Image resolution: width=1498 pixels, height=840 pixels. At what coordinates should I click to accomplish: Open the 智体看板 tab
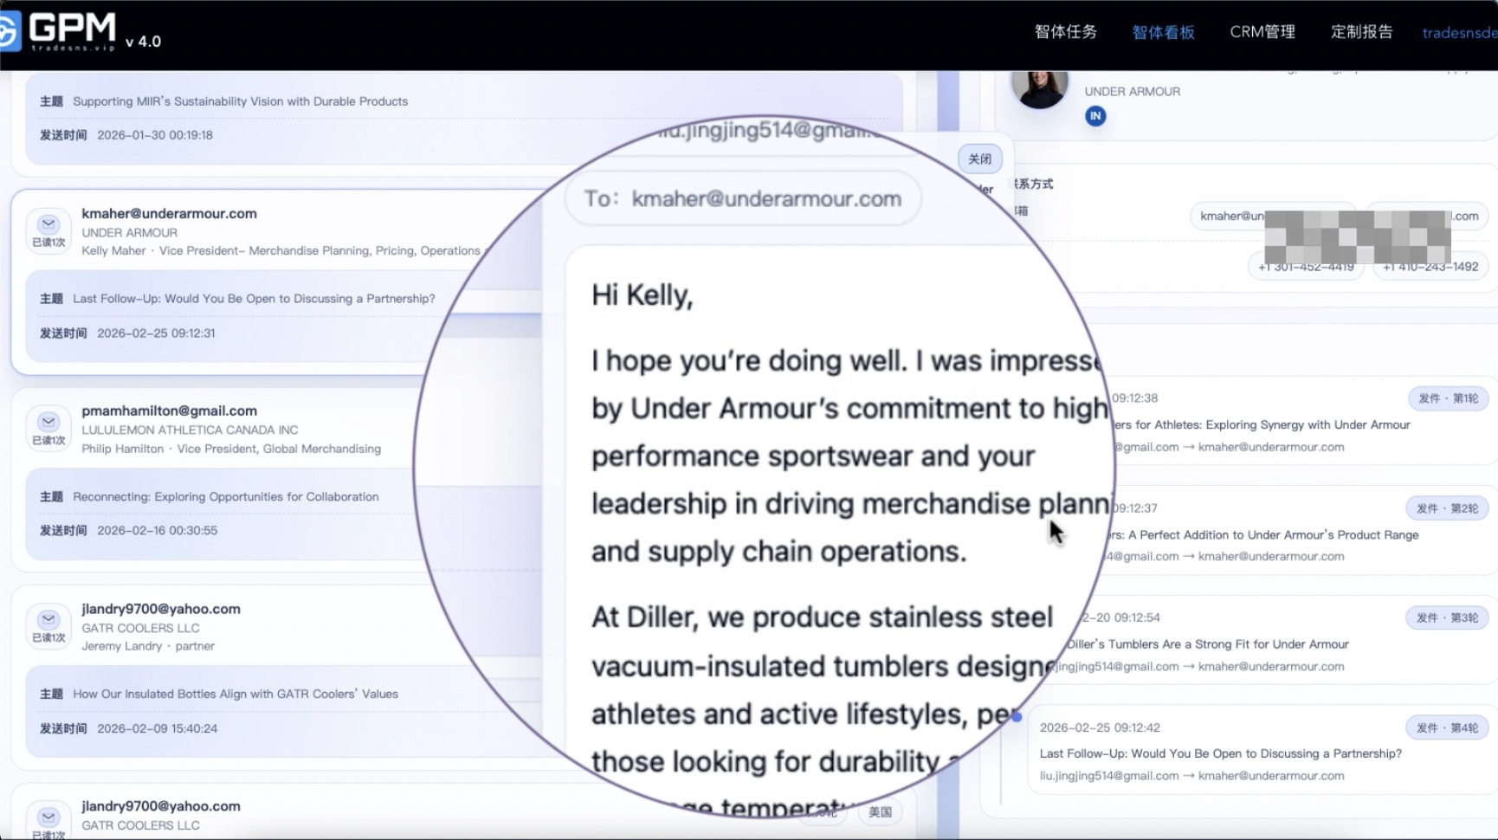click(1163, 33)
